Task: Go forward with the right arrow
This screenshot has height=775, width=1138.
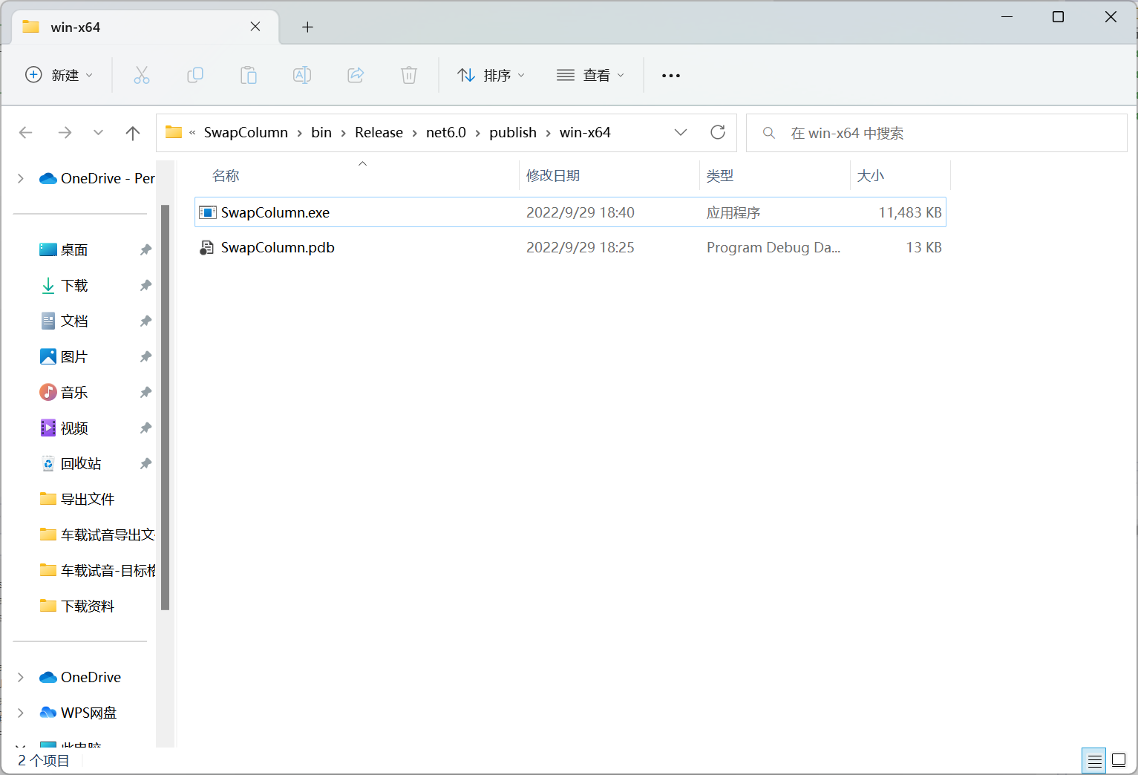Action: 65,133
